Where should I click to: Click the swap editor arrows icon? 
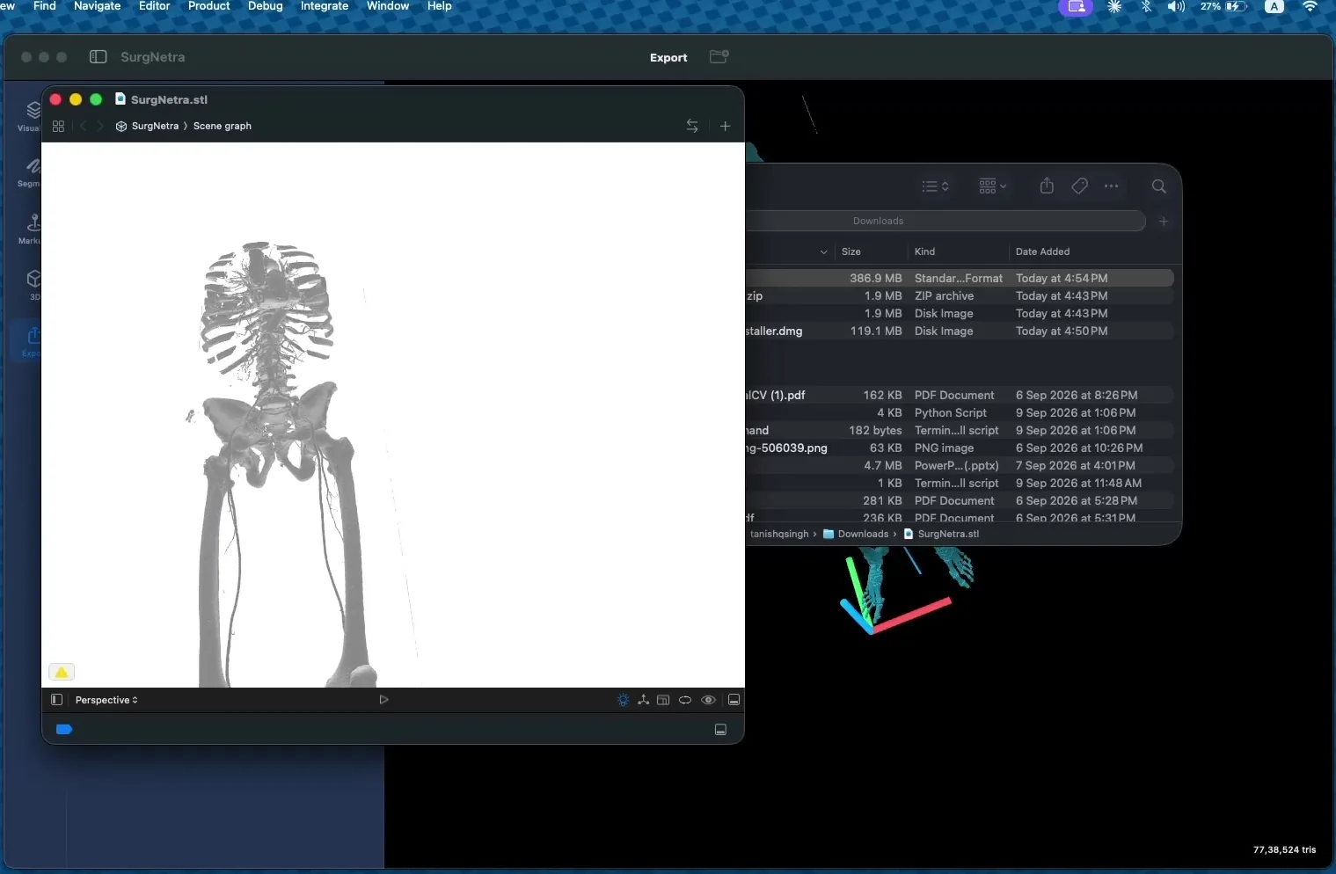tap(692, 127)
